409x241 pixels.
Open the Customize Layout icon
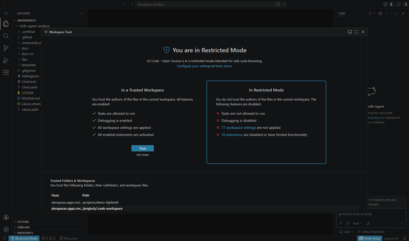[x=386, y=4]
